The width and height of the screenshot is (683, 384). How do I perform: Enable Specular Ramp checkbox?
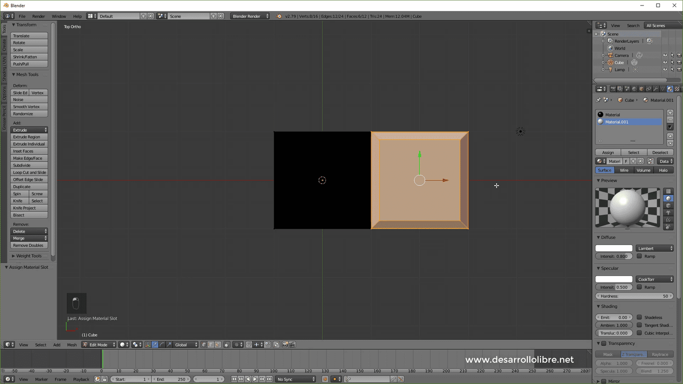coord(639,287)
